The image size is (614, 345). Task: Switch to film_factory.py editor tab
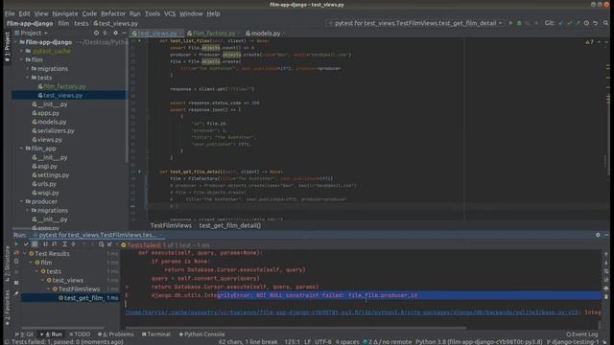(213, 34)
